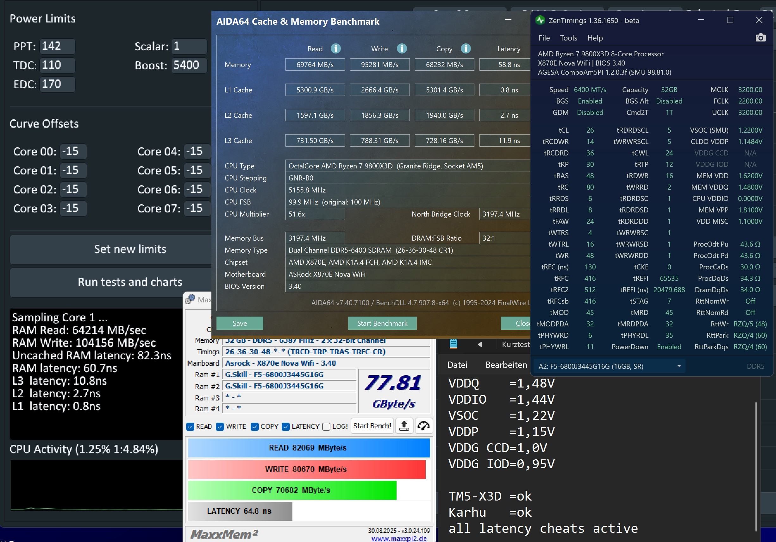Screen dimensions: 776x542
Task: Click the left arrow tab-scroll icon in notepad
Action: [480, 344]
